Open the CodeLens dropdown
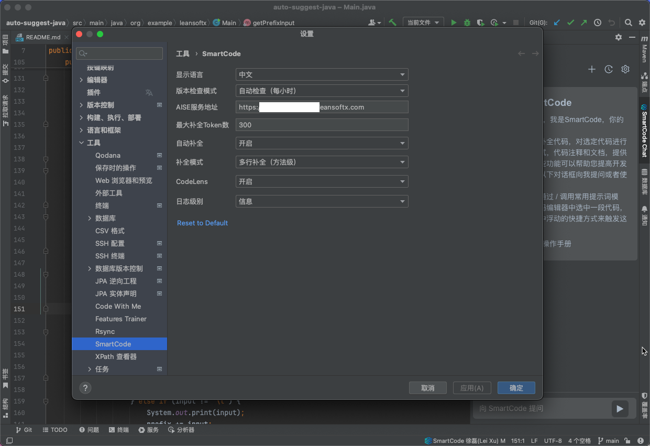This screenshot has height=446, width=650. 322,181
